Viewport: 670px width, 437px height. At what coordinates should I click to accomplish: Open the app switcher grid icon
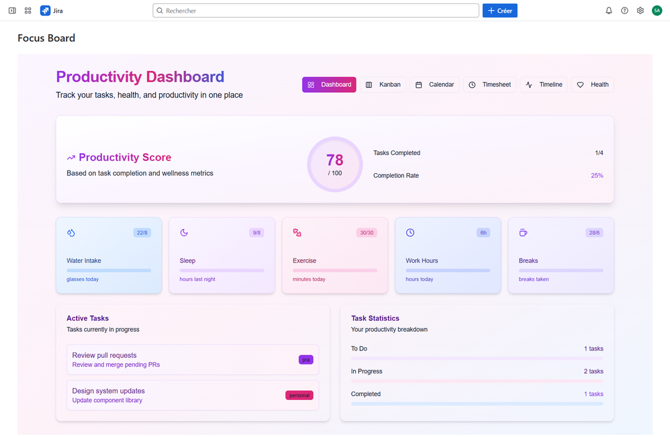[x=28, y=10]
